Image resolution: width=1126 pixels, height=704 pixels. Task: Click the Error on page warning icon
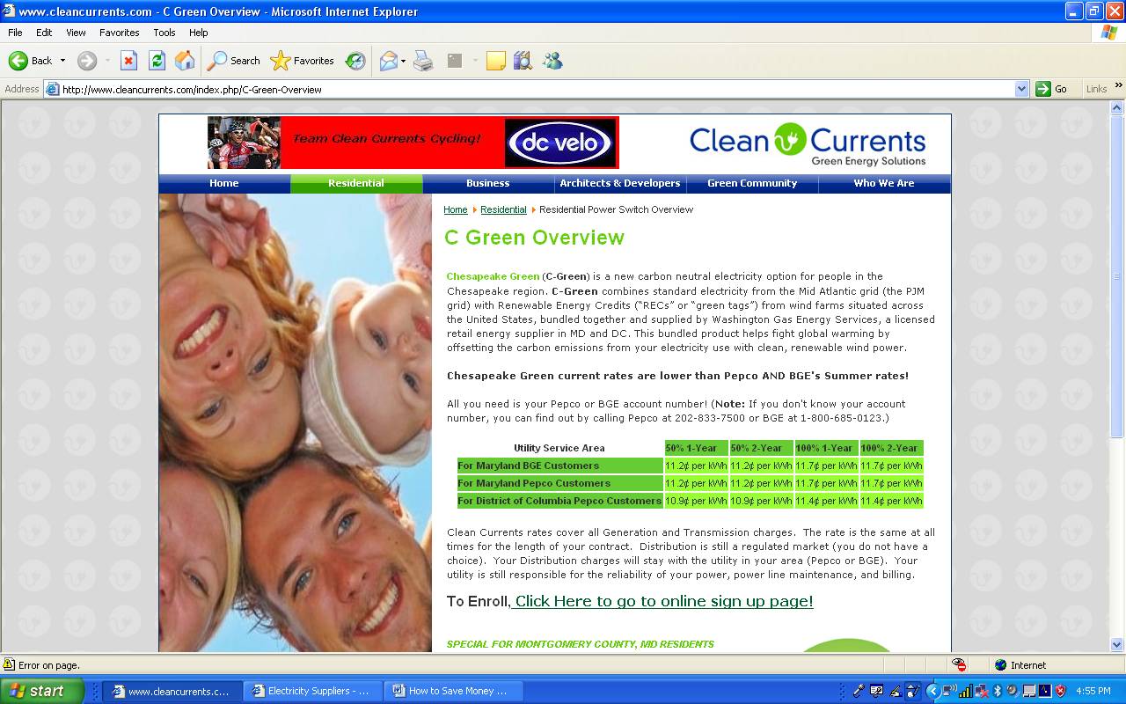(x=9, y=665)
